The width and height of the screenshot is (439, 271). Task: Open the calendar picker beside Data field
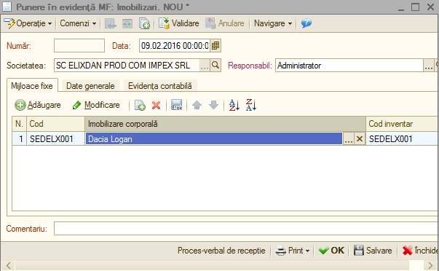[215, 46]
